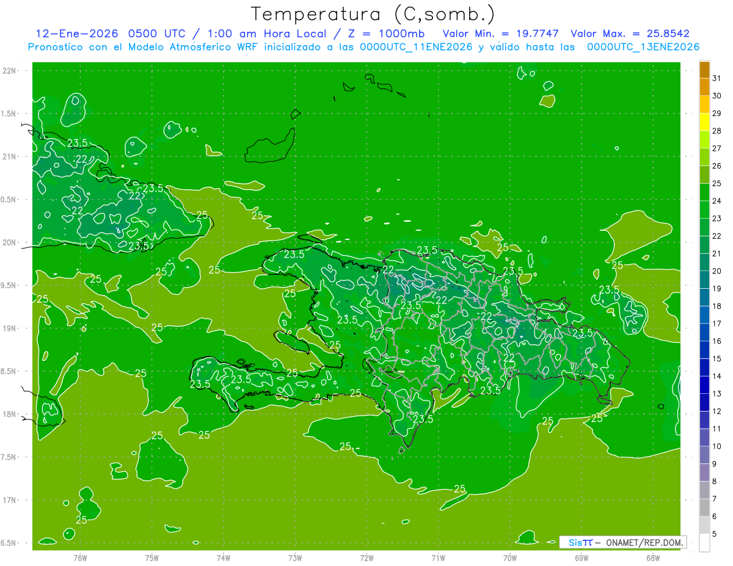Select the '10' value on color scale
The image size is (733, 566).
click(717, 446)
